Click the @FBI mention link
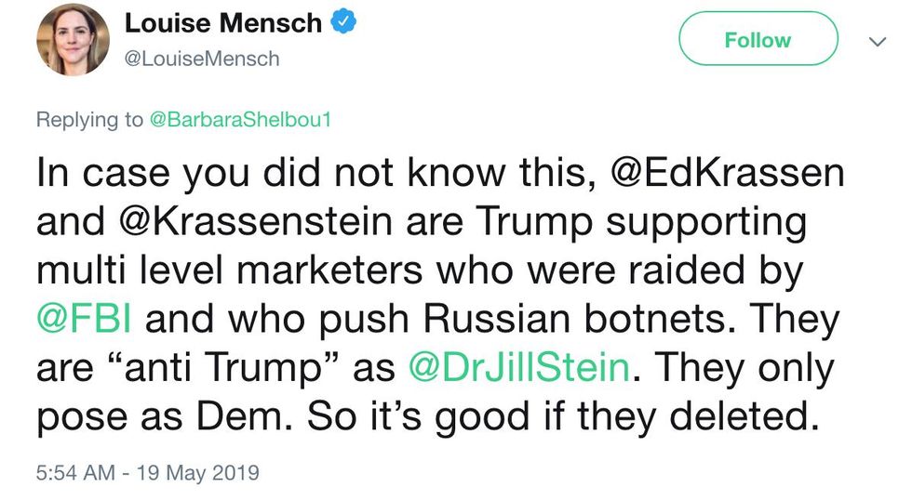 tap(85, 320)
